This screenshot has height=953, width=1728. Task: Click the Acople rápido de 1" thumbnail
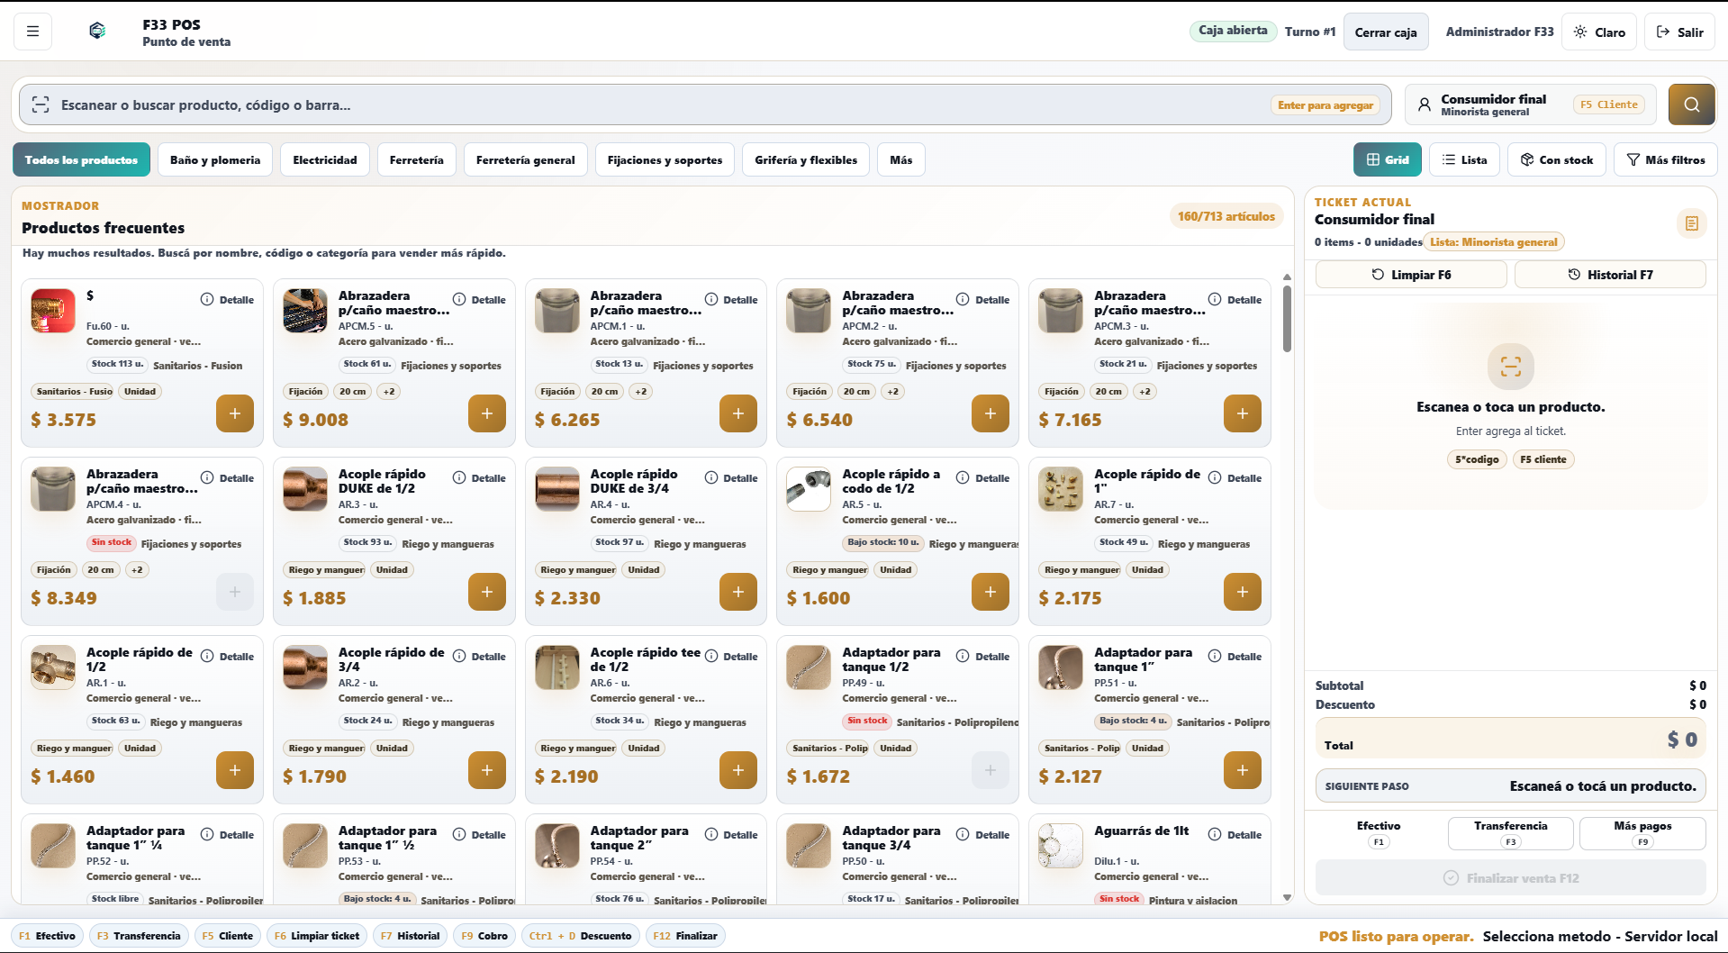tap(1061, 489)
